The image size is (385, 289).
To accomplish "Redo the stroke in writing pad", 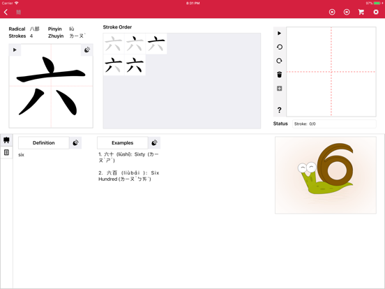I will coord(279,61).
